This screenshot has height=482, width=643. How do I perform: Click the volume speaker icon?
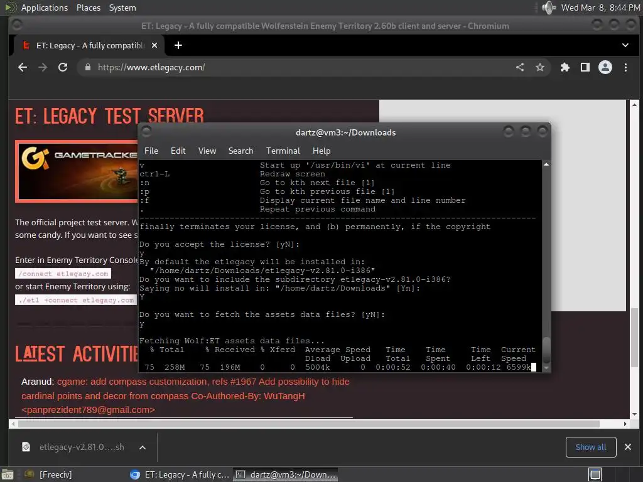[548, 8]
